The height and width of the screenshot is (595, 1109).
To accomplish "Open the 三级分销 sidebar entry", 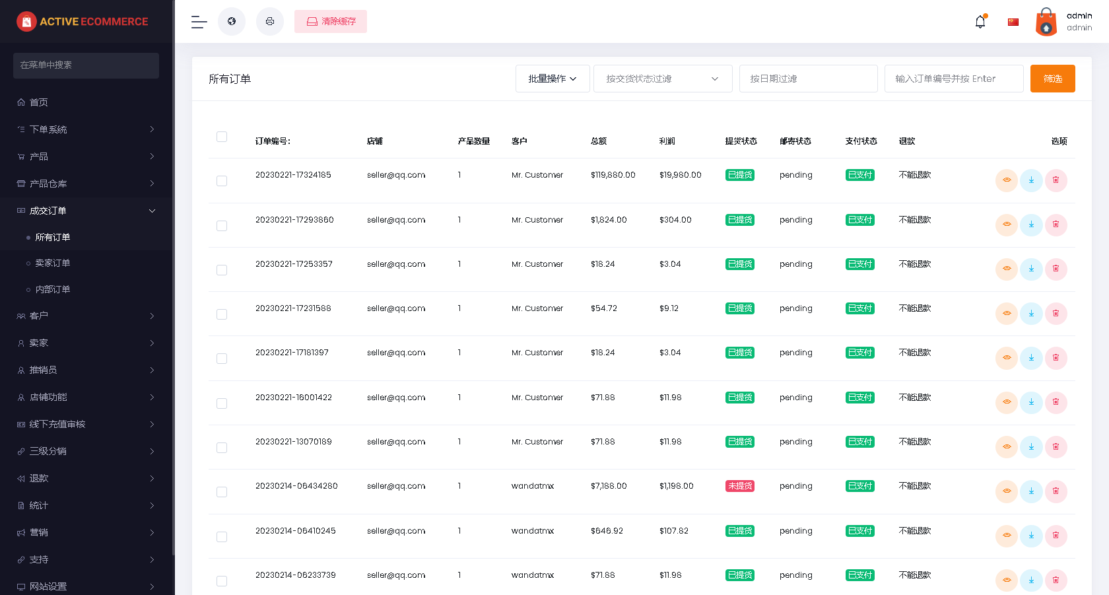I will coord(86,451).
